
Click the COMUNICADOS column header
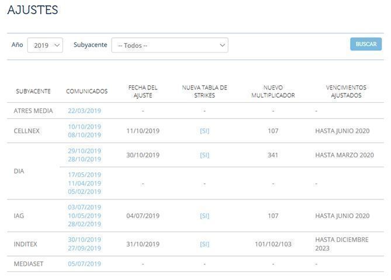(86, 91)
